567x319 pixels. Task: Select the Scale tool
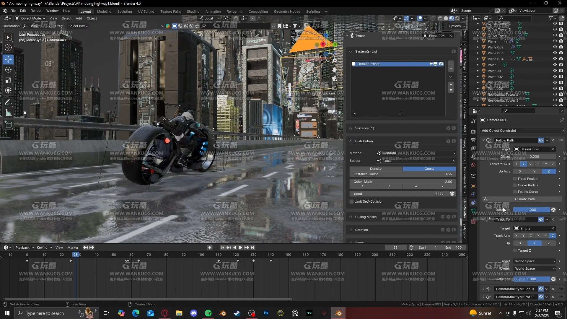(8, 80)
